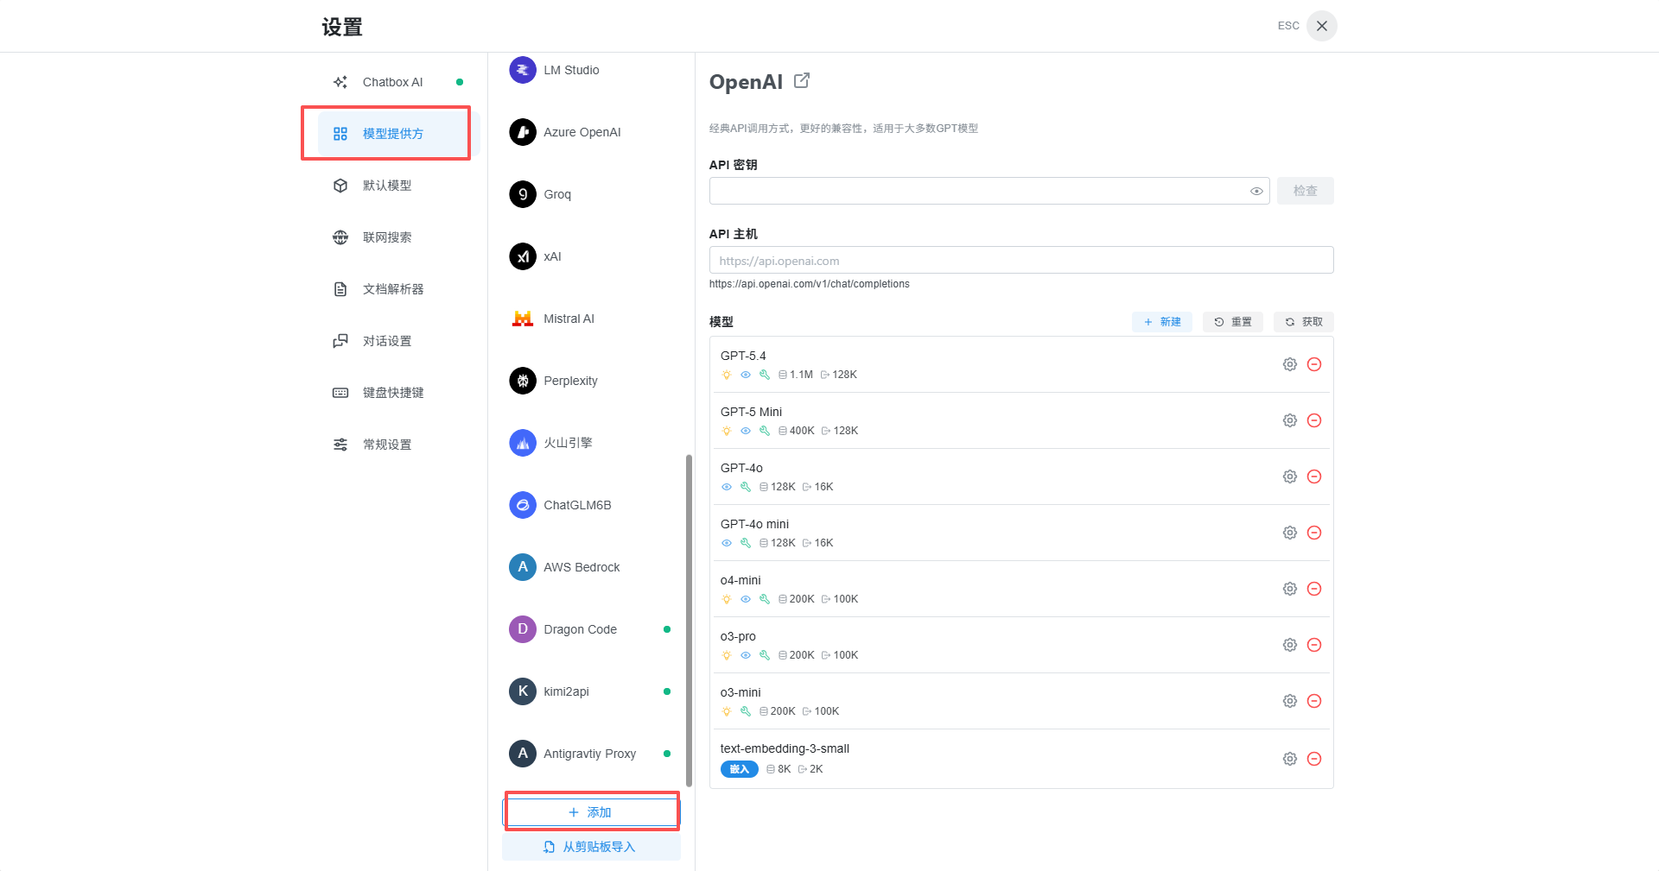The width and height of the screenshot is (1659, 871).
Task: Select LM Studio provider
Action: 590,70
